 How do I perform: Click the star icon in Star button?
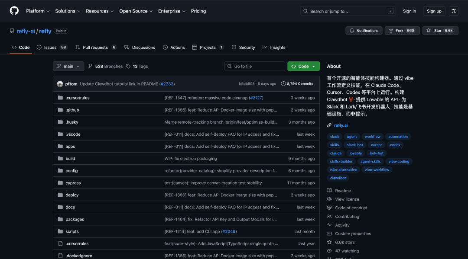428,31
